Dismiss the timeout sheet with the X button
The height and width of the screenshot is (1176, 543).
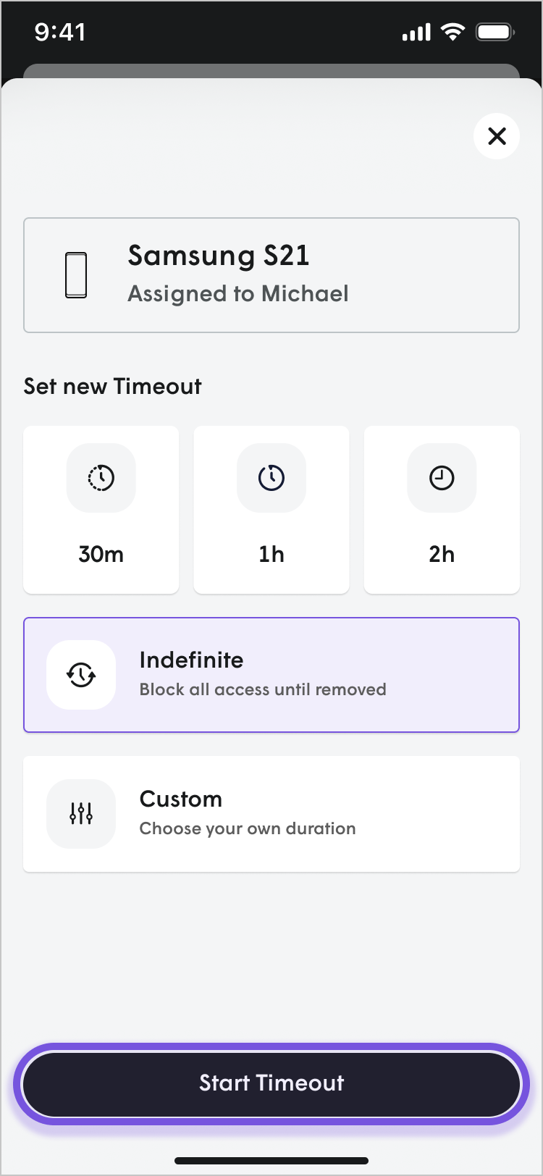(x=497, y=136)
